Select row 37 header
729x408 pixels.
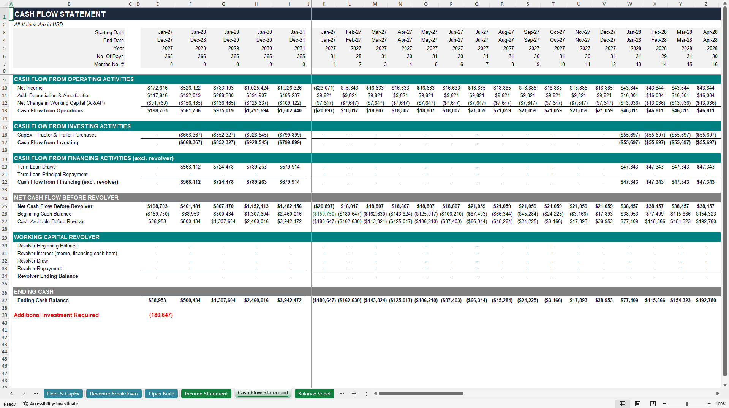click(4, 301)
